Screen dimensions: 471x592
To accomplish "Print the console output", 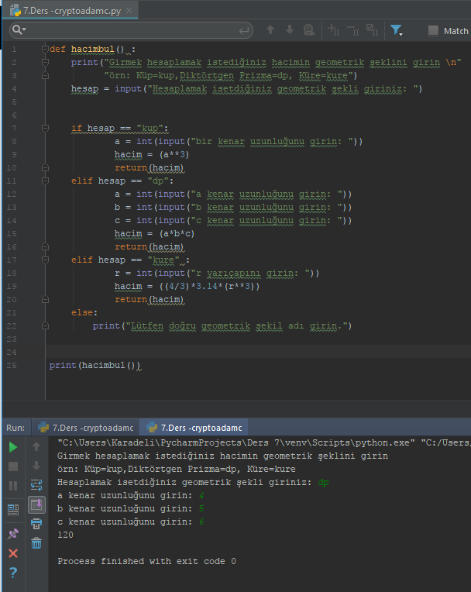I will click(36, 525).
